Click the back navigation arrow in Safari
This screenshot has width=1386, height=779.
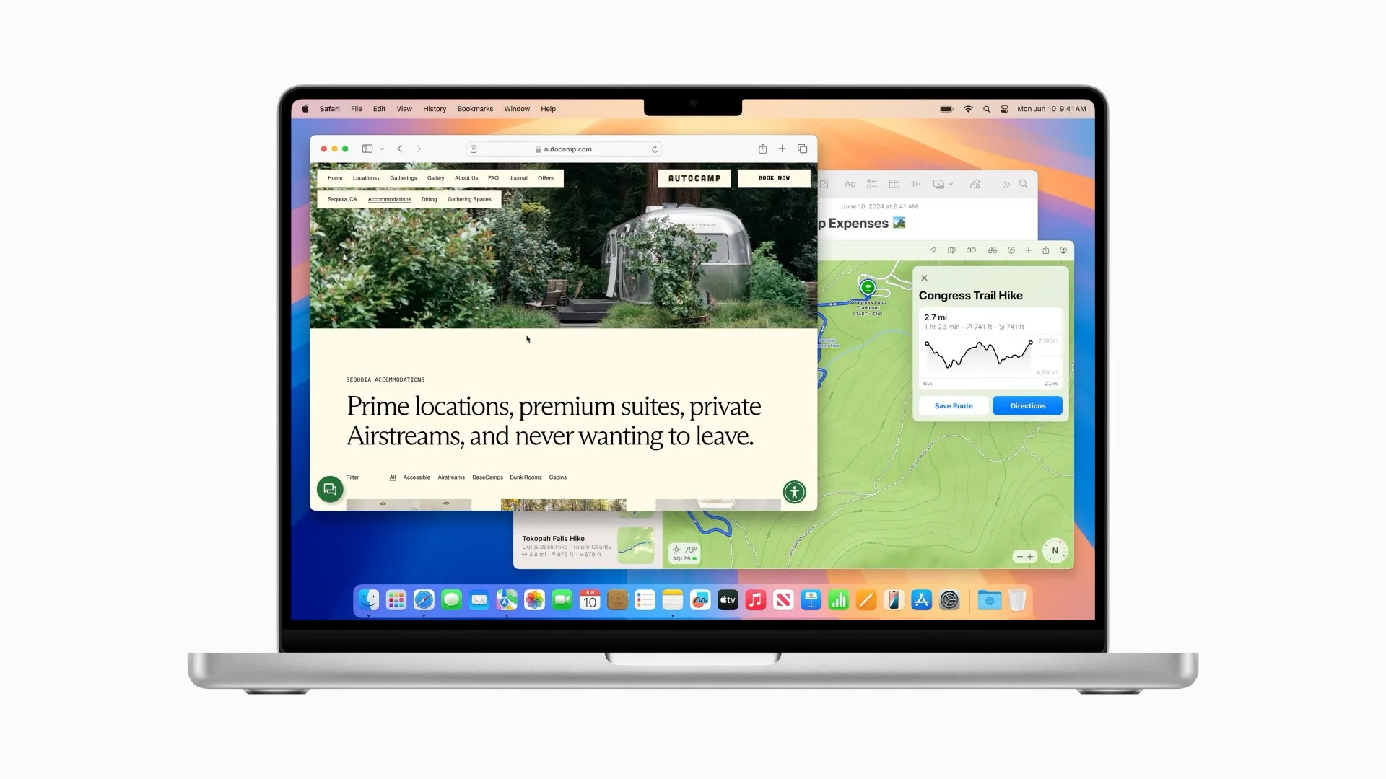pyautogui.click(x=400, y=149)
